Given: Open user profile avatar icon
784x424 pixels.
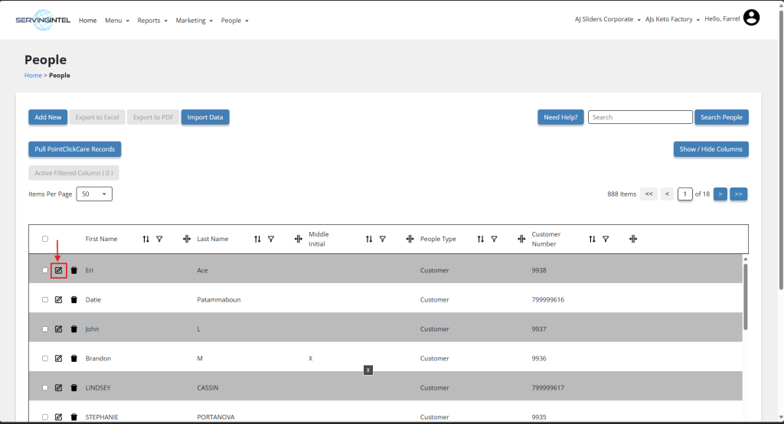Looking at the screenshot, I should pos(751,18).
